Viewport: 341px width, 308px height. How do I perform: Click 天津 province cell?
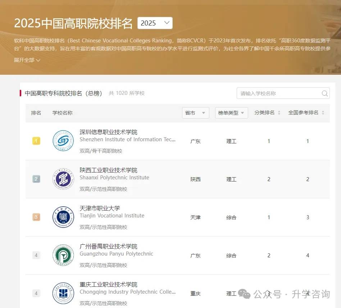pyautogui.click(x=195, y=217)
